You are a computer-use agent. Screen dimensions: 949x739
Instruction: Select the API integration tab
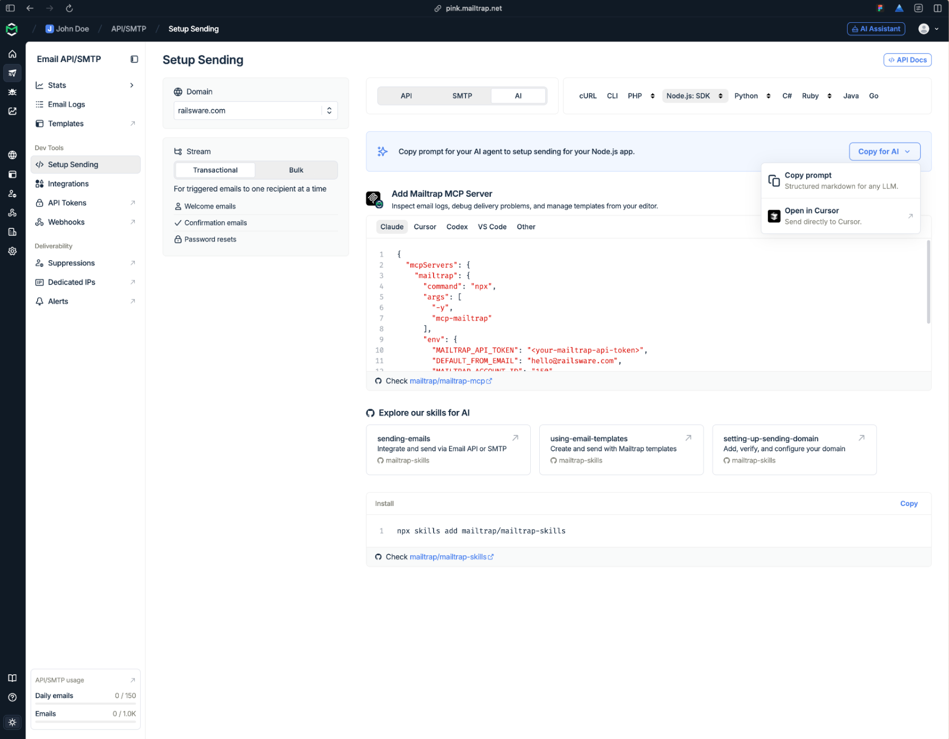(406, 96)
